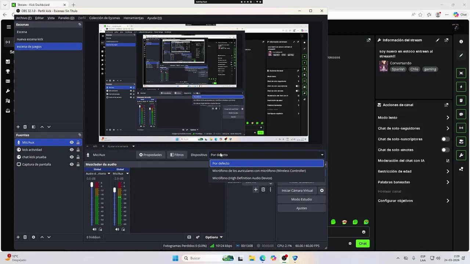Open Audio del escritorio mixer channel menu arrow

[x=109, y=173]
